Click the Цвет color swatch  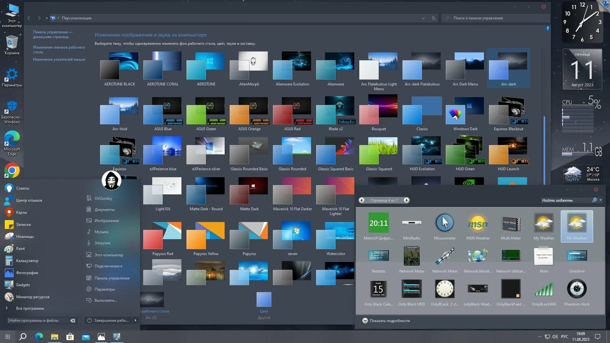coord(264,299)
